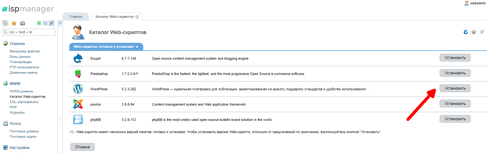
Task: Refresh the catalog with the blue arrow icon
Action: pos(466,32)
